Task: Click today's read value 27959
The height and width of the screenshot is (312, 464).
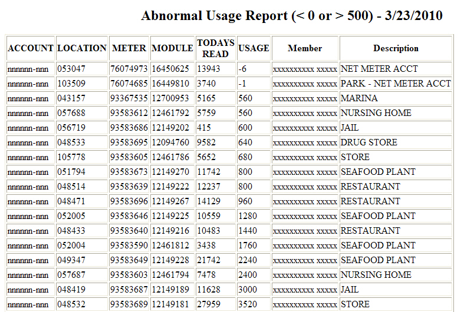Action: 209,304
